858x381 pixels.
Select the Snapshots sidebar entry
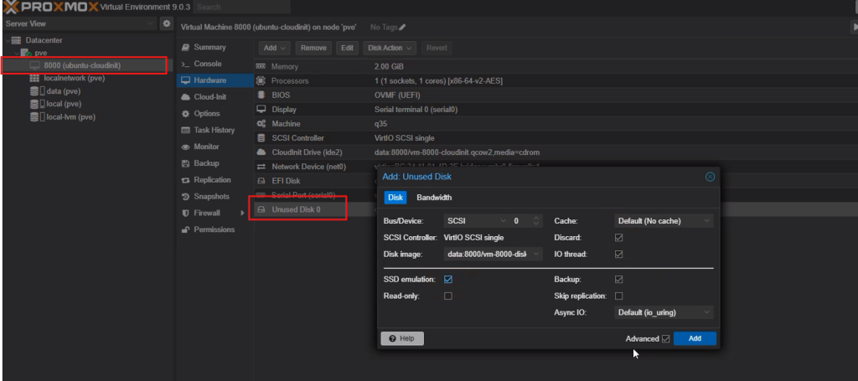(212, 196)
